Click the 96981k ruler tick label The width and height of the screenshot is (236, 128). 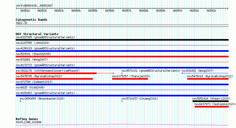pyautogui.click(x=25, y=11)
